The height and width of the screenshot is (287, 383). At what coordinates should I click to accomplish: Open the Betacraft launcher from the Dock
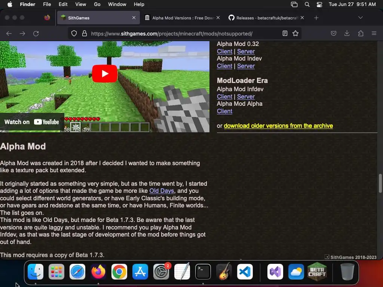[x=317, y=272]
